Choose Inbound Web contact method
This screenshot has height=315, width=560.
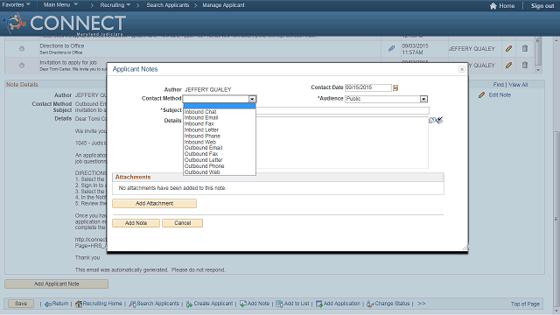(x=220, y=142)
